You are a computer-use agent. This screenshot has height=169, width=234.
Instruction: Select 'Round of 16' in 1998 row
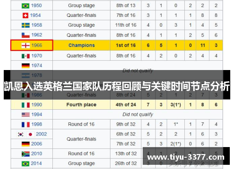(81, 124)
